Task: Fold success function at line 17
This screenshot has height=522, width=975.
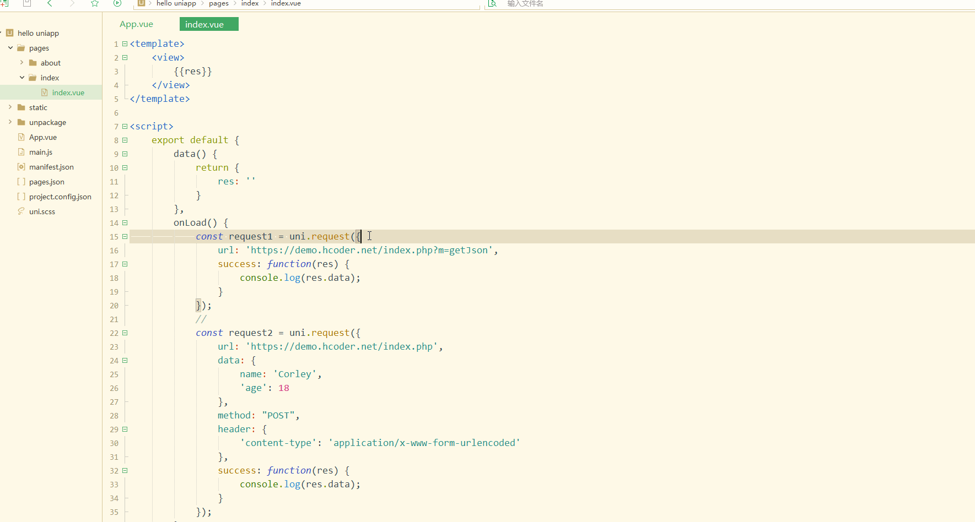Action: [x=125, y=264]
